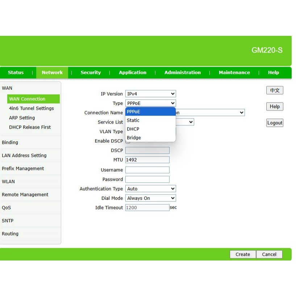Open the Administration tab
This screenshot has height=296, width=296.
[182, 72]
